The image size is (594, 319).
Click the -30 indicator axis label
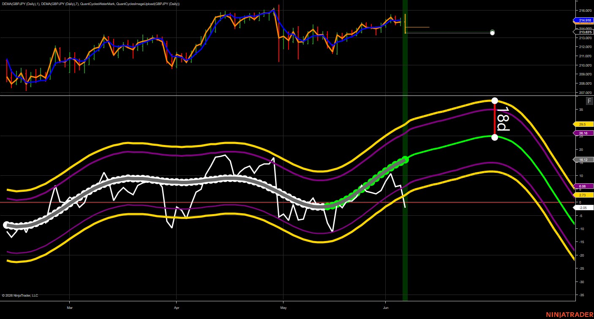(x=581, y=282)
